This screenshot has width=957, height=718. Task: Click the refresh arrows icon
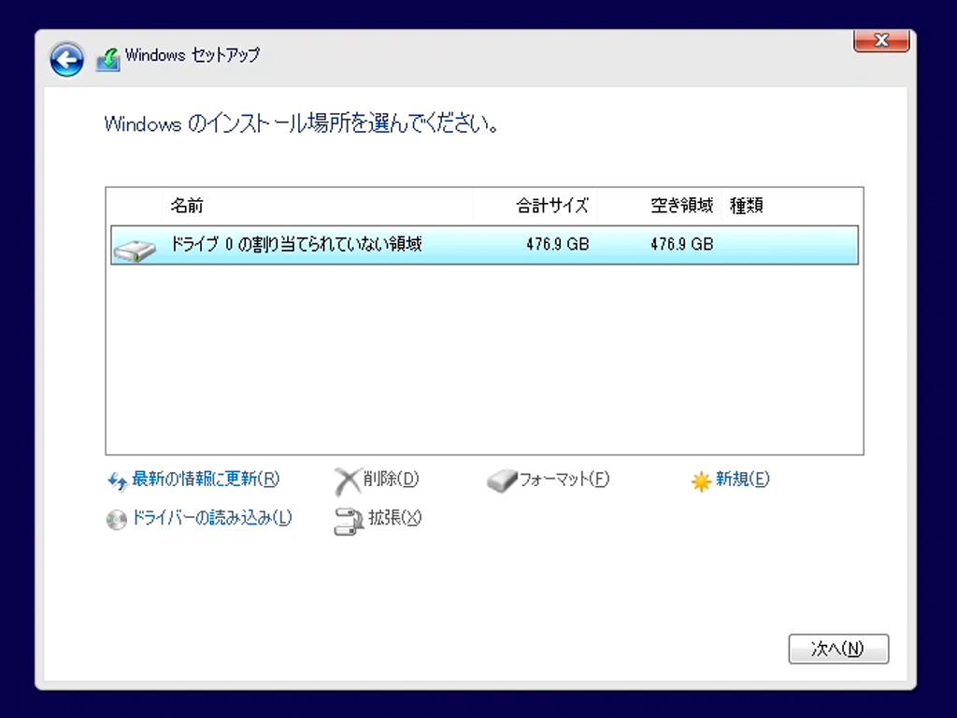[117, 481]
